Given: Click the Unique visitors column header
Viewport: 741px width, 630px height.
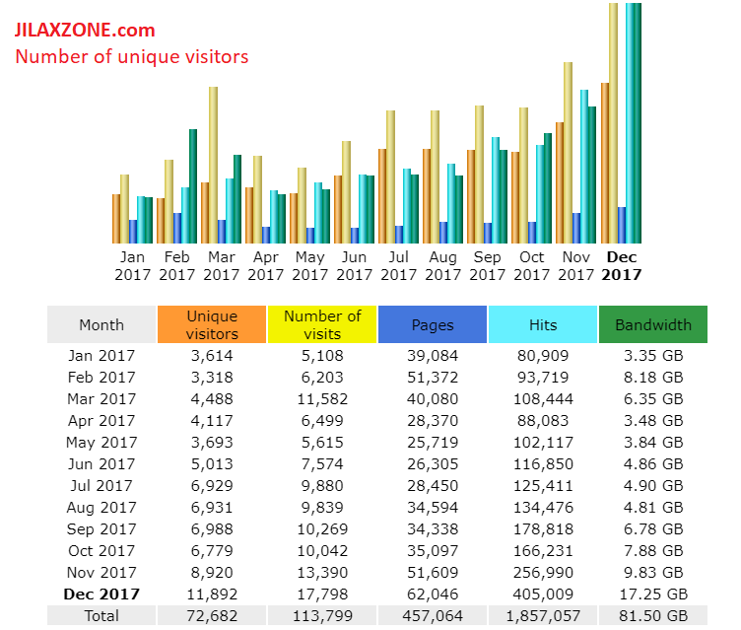Looking at the screenshot, I should coord(212,324).
